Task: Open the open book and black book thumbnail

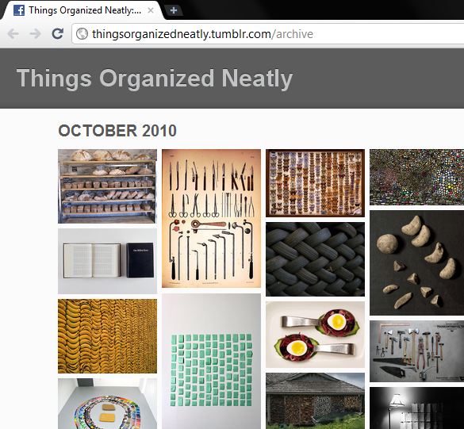Action: coord(107,261)
